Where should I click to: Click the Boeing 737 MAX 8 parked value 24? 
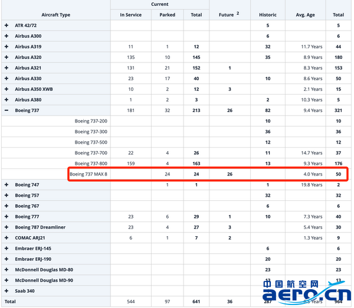(168, 174)
